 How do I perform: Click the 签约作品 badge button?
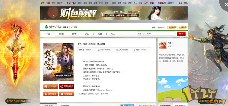(x=172, y=27)
